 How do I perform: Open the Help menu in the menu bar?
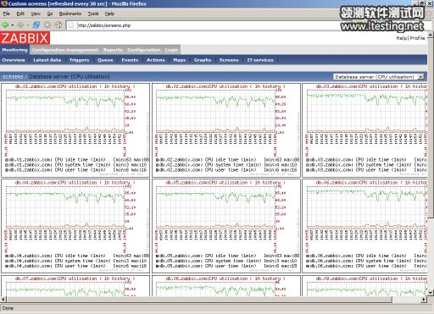[x=109, y=14]
